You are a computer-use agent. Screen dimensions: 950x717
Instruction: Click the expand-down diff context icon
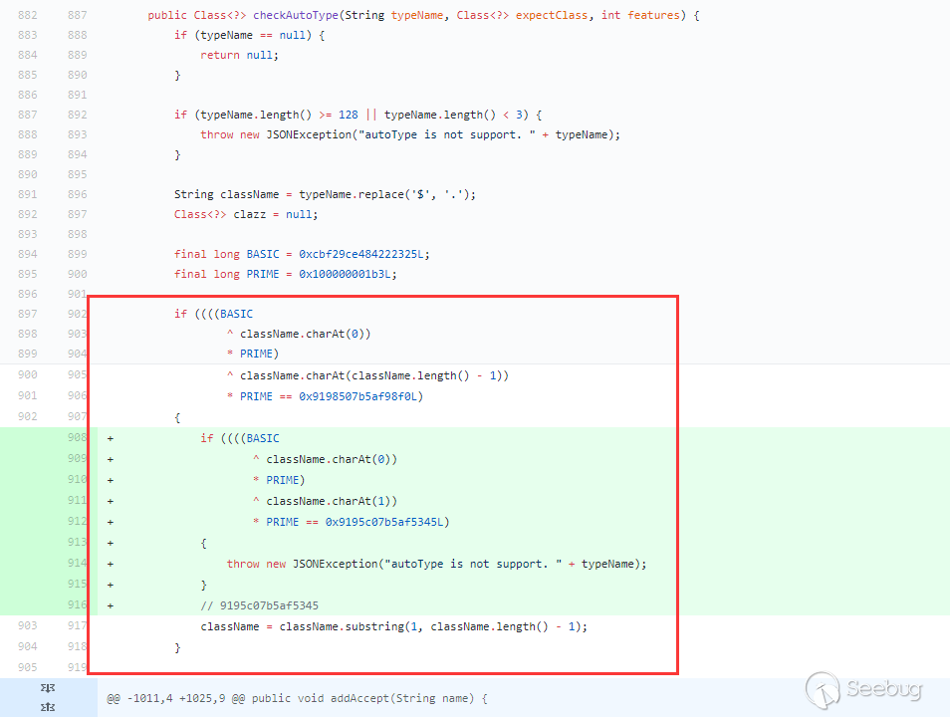(x=47, y=688)
